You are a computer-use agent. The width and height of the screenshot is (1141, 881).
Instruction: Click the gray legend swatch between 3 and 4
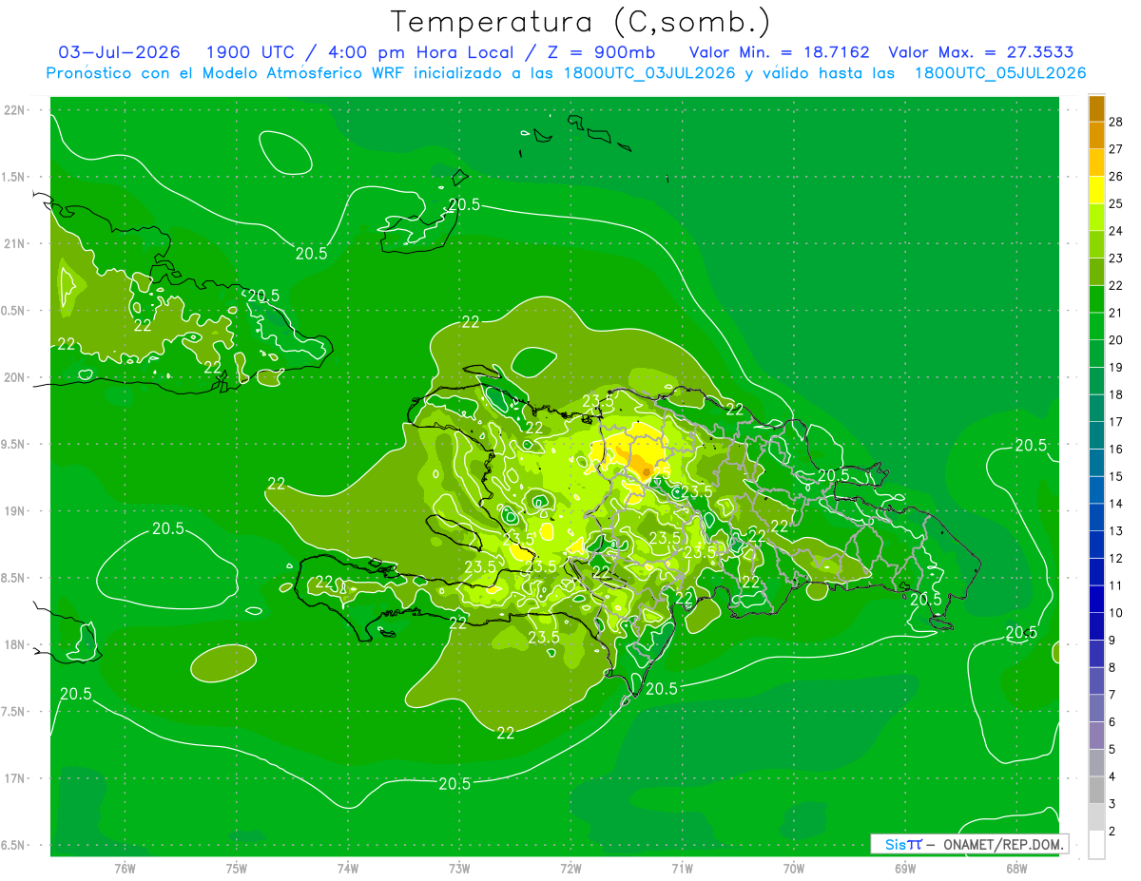click(1096, 790)
